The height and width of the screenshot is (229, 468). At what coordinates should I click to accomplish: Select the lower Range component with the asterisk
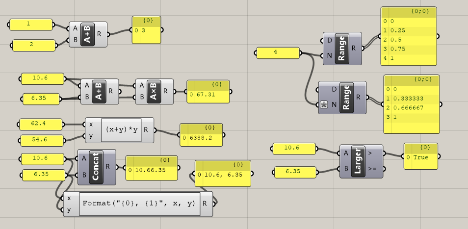[342, 98]
